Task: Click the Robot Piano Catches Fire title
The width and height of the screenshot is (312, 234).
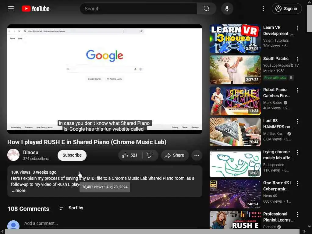Action: point(277,93)
